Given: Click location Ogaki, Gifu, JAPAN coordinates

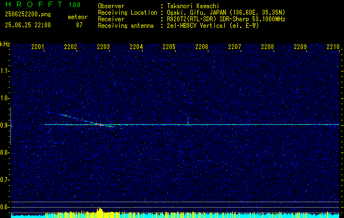Looking at the screenshot, I should (x=226, y=13).
